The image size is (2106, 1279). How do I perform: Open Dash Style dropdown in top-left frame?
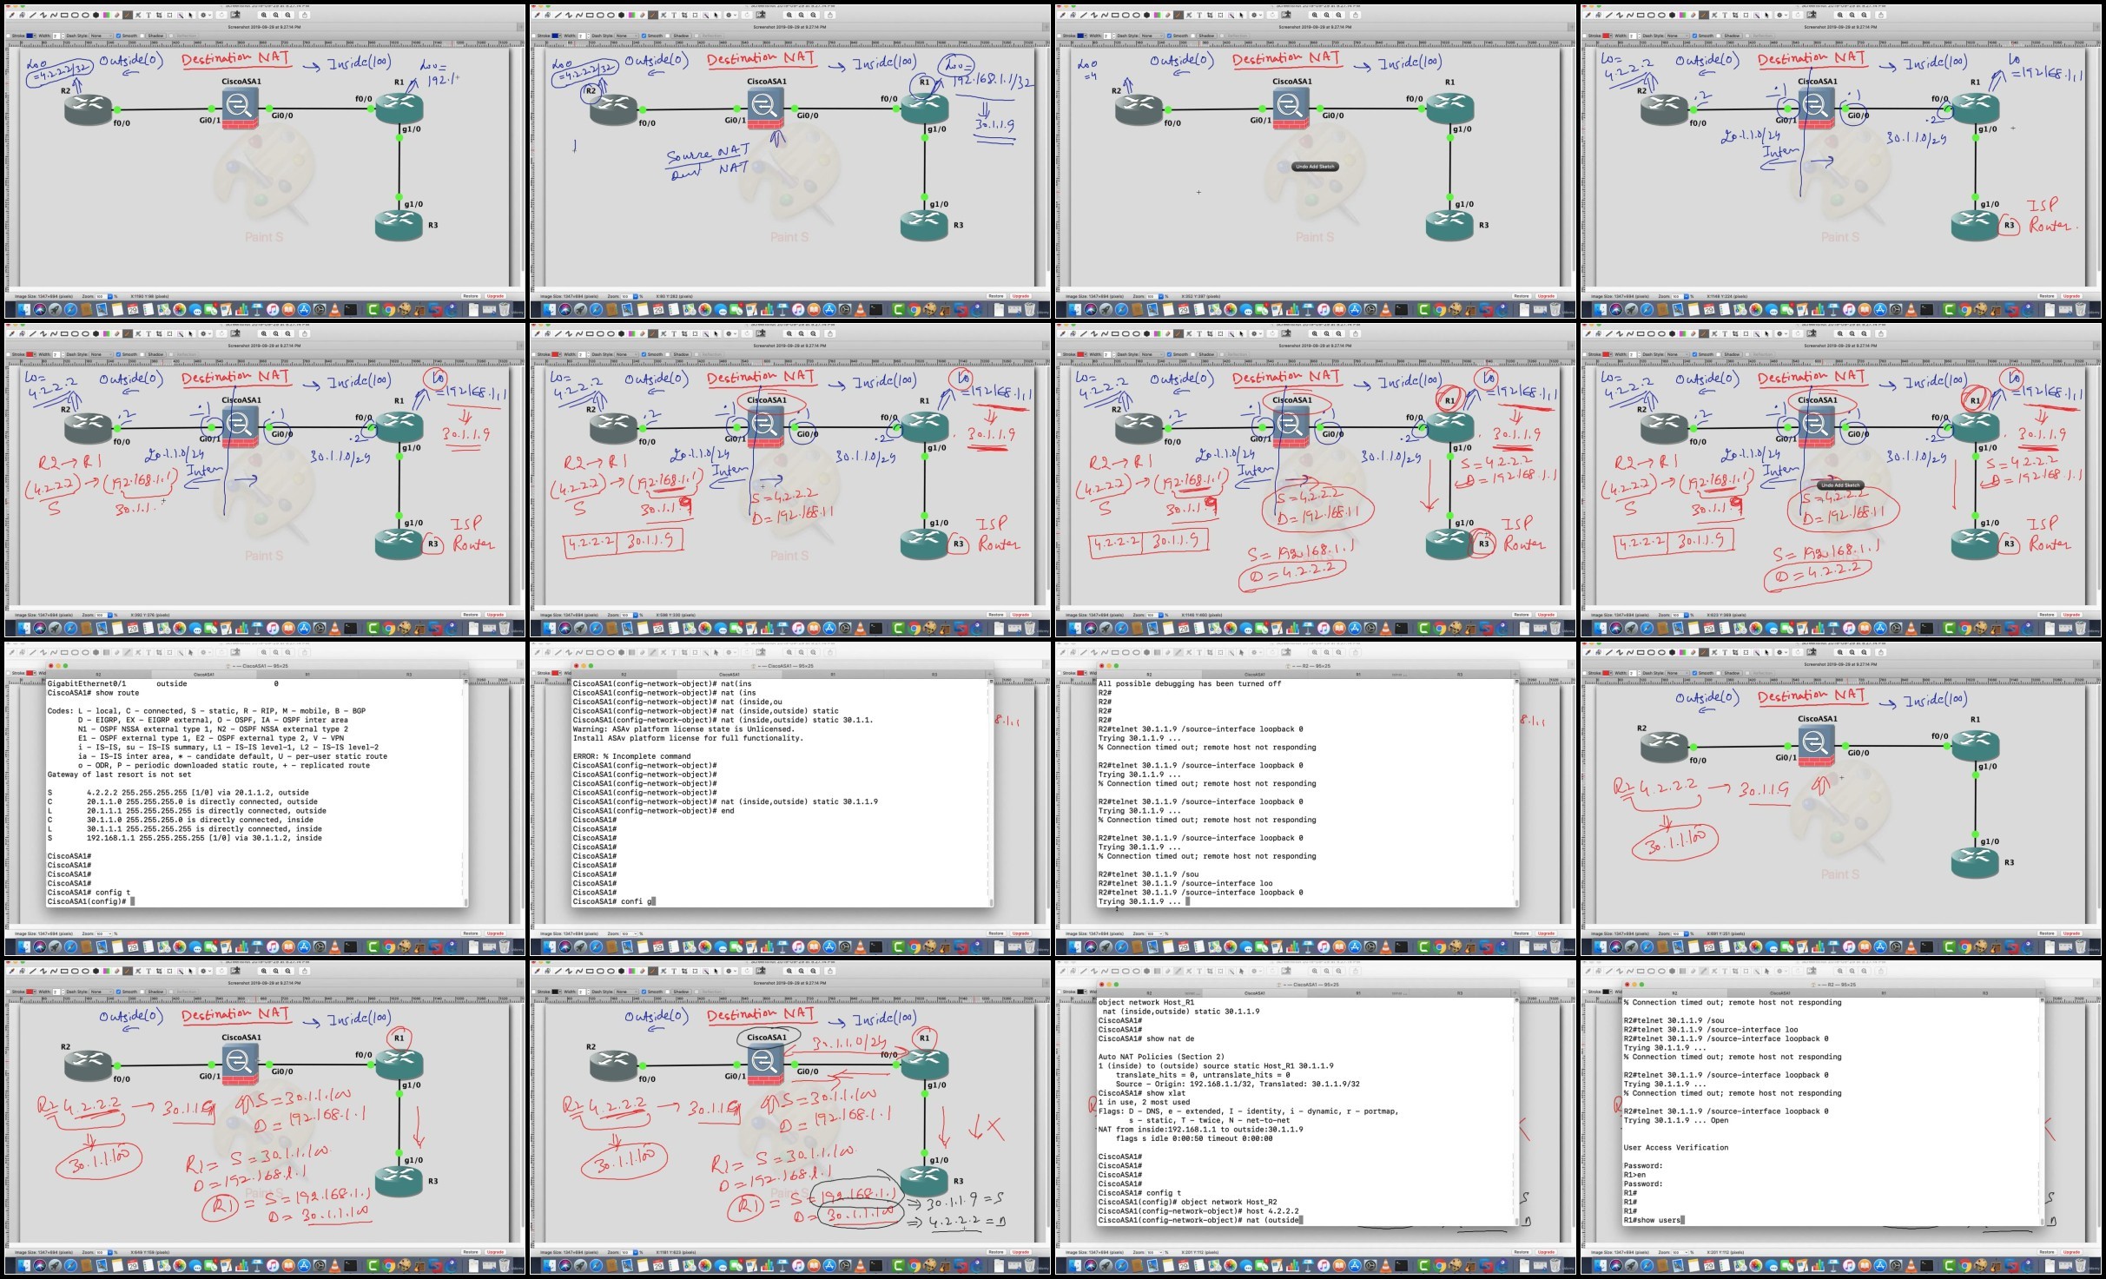(x=101, y=36)
